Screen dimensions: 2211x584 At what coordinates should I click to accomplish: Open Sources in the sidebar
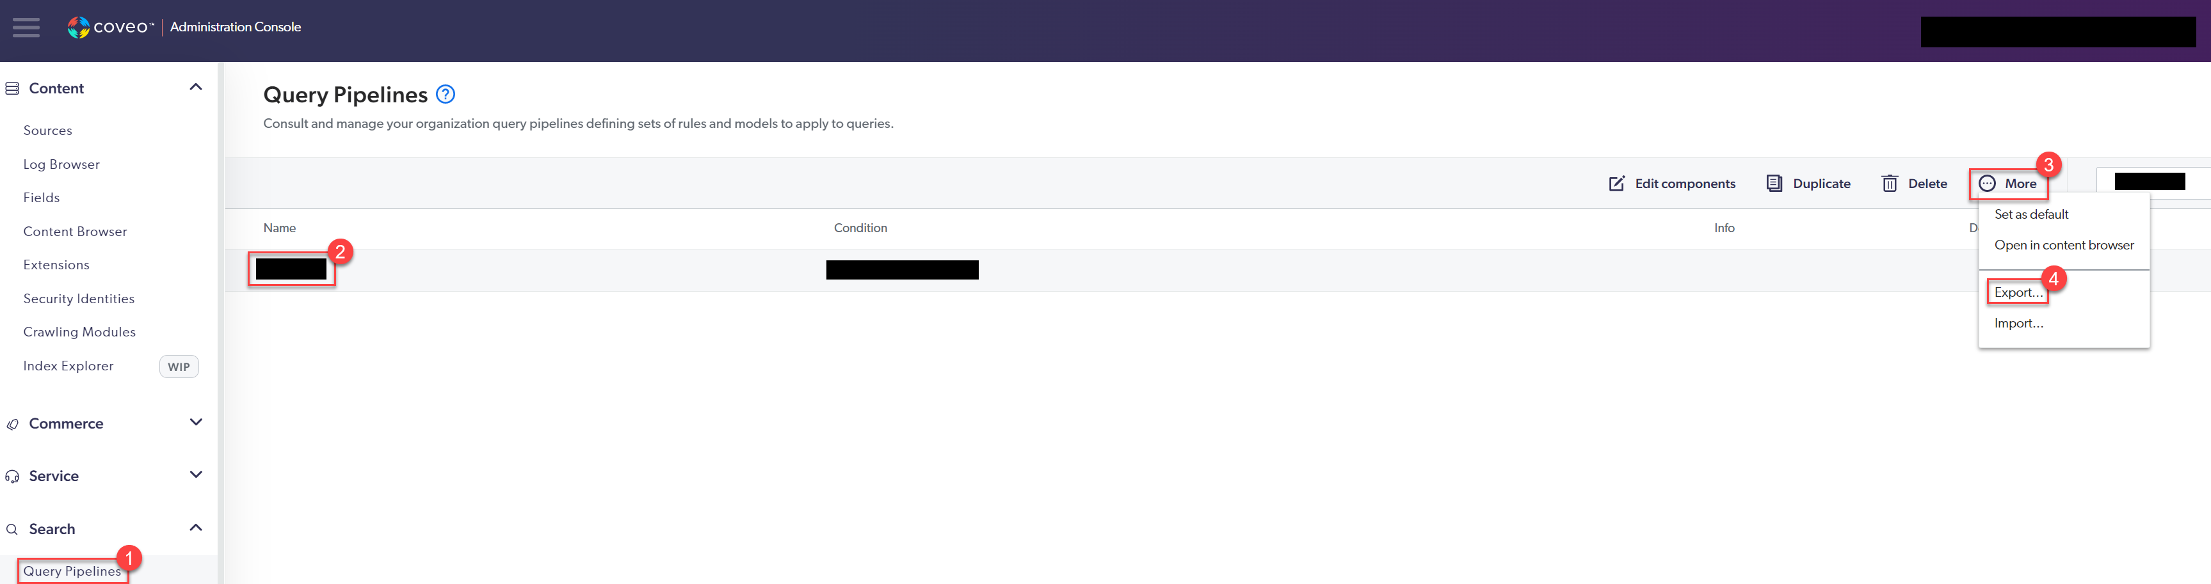click(x=48, y=130)
